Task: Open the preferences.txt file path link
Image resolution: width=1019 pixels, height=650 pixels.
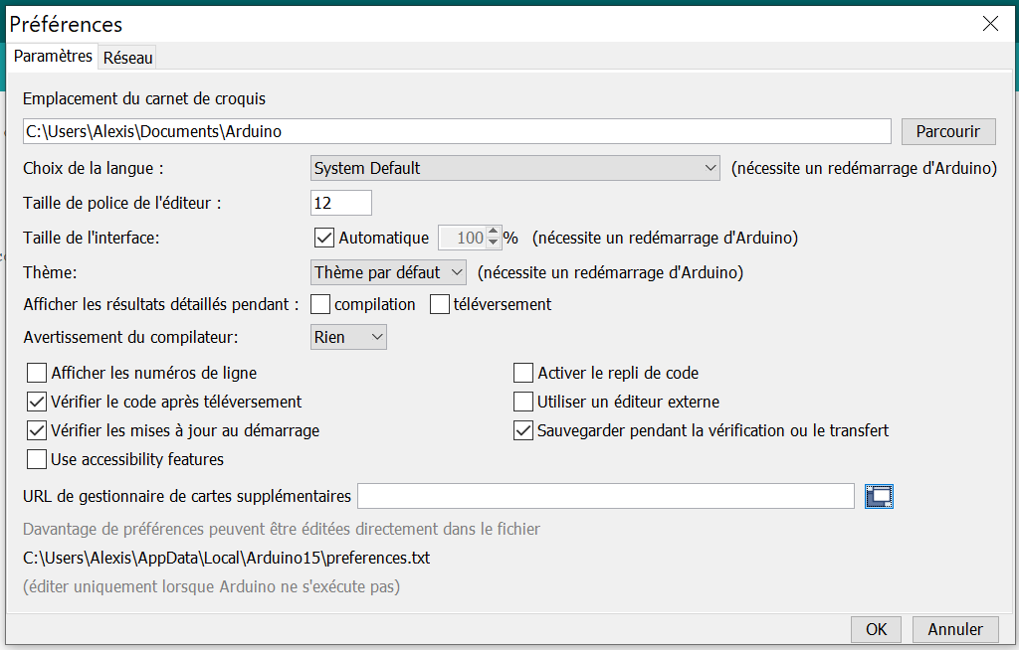Action: pos(226,558)
